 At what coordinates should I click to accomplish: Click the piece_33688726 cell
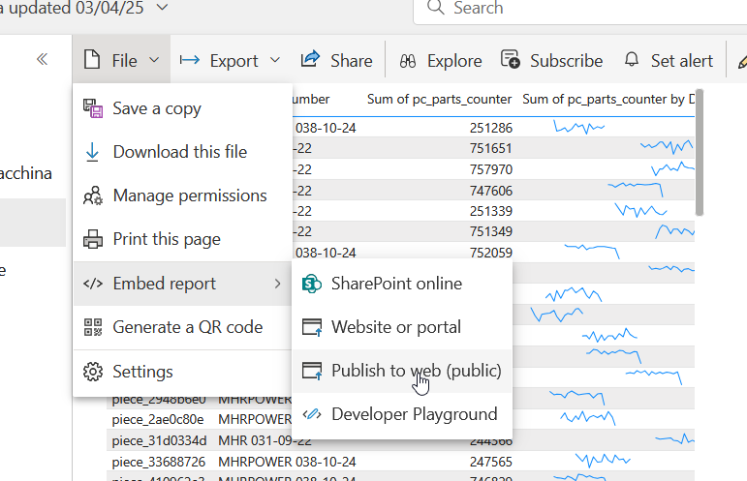pyautogui.click(x=159, y=462)
